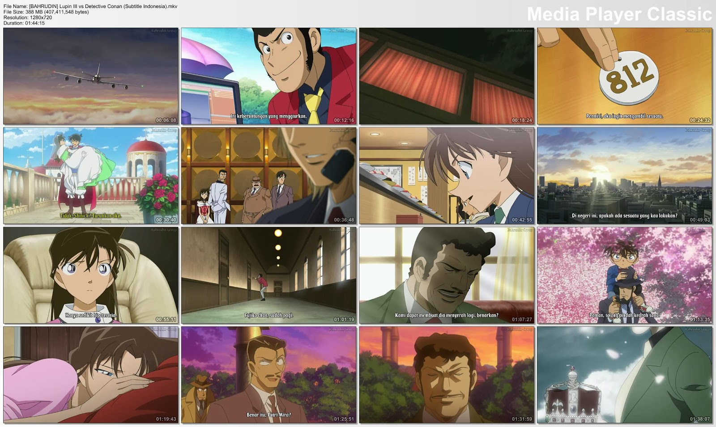
Task: Click the subtitle text Benar itu, Putri Mira?
Action: click(268, 414)
